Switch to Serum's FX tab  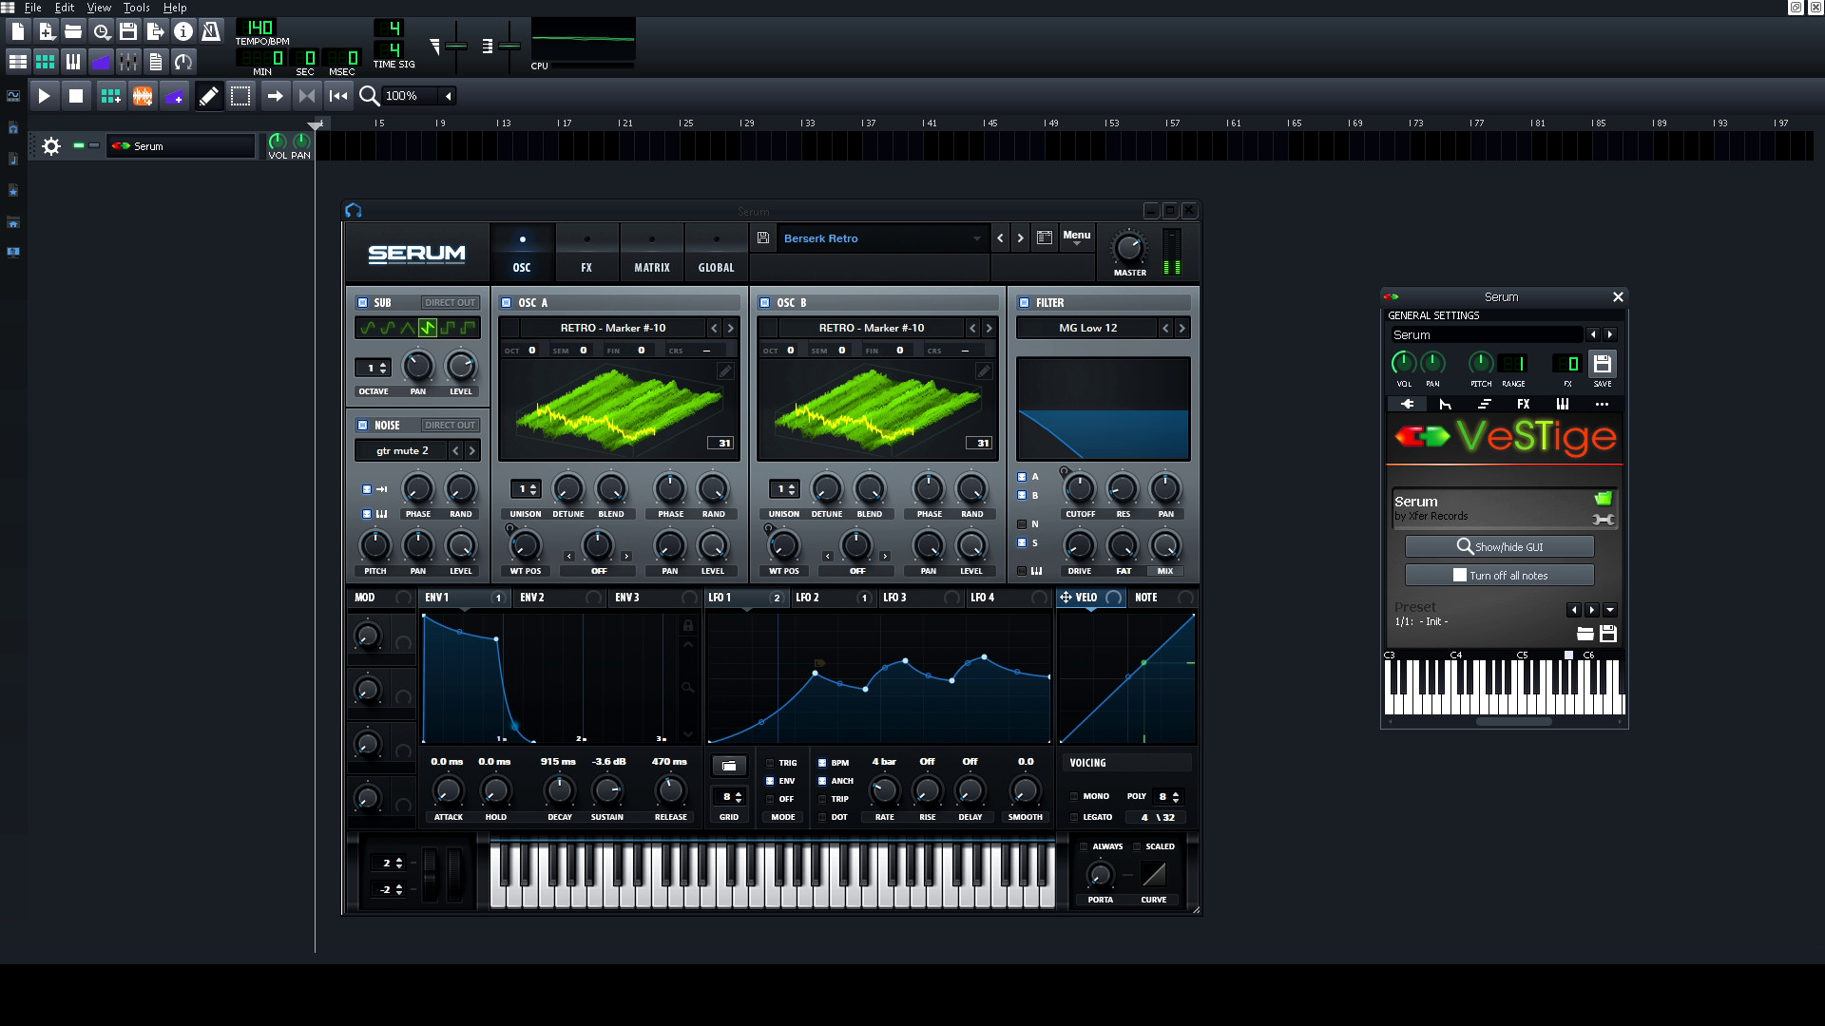pos(586,253)
